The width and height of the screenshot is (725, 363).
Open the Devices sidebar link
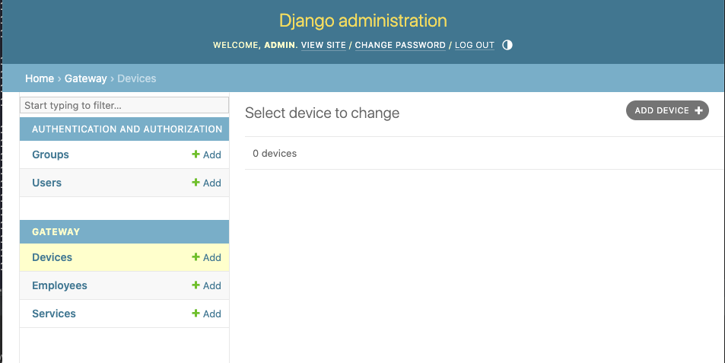tap(52, 257)
